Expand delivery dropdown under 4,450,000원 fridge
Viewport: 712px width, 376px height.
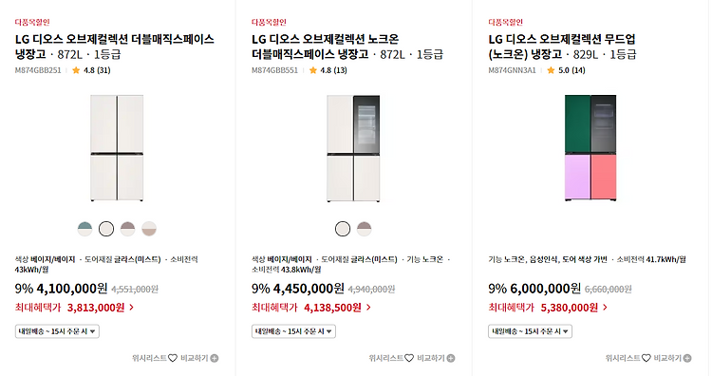(293, 331)
